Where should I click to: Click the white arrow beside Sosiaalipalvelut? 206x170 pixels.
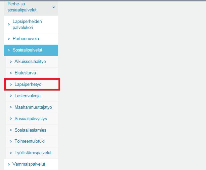[x=9, y=50]
